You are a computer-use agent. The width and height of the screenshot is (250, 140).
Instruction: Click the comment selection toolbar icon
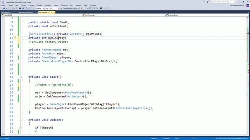[94, 9]
